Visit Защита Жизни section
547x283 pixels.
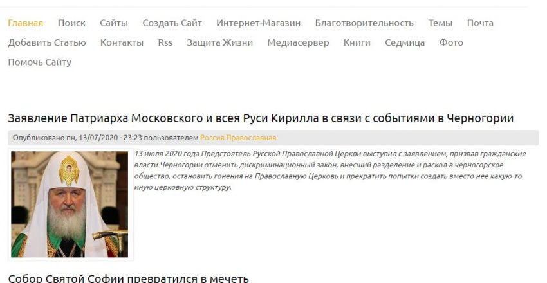(220, 42)
